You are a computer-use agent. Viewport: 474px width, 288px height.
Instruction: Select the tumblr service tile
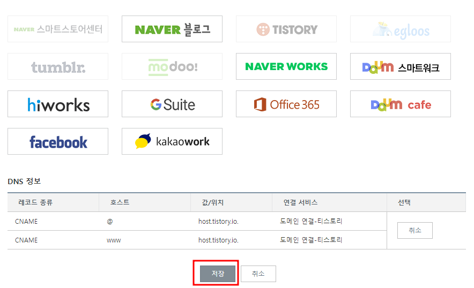tap(58, 66)
